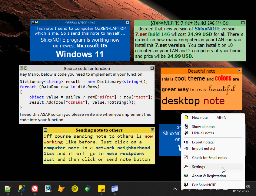Open Settings from the ShixxNOTE menu

(198, 167)
